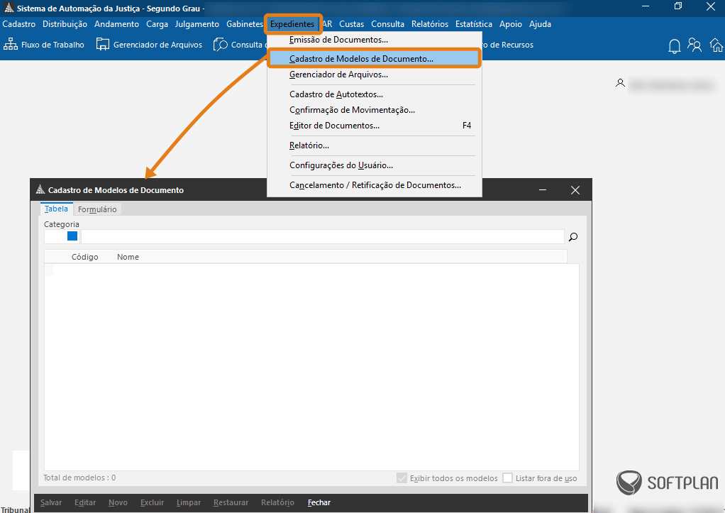Viewport: 725px width, 513px height.
Task: Click the Novo button
Action: (x=118, y=502)
